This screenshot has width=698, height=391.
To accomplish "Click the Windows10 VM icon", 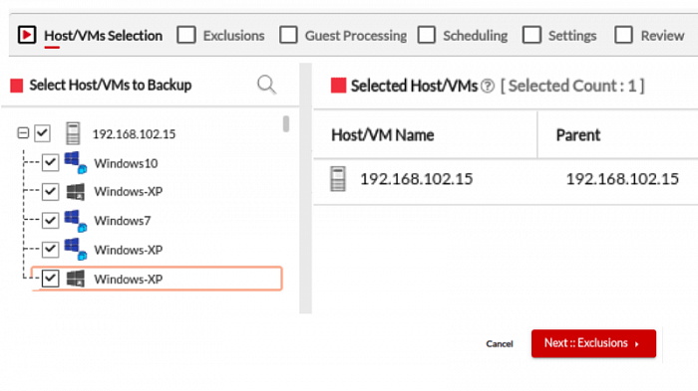I will [76, 162].
